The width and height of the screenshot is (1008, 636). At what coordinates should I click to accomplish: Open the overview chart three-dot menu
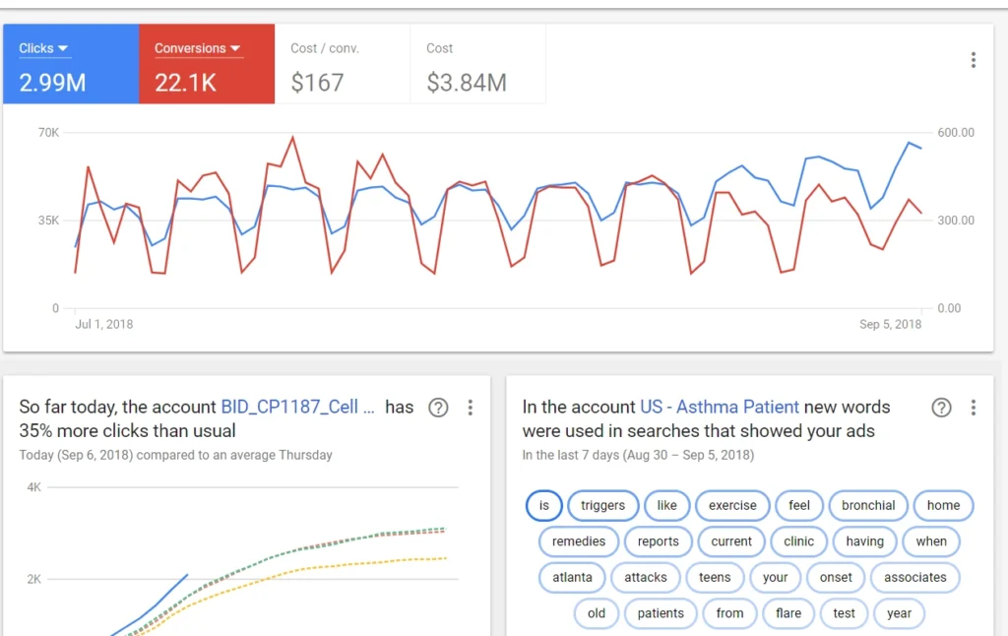pyautogui.click(x=974, y=60)
